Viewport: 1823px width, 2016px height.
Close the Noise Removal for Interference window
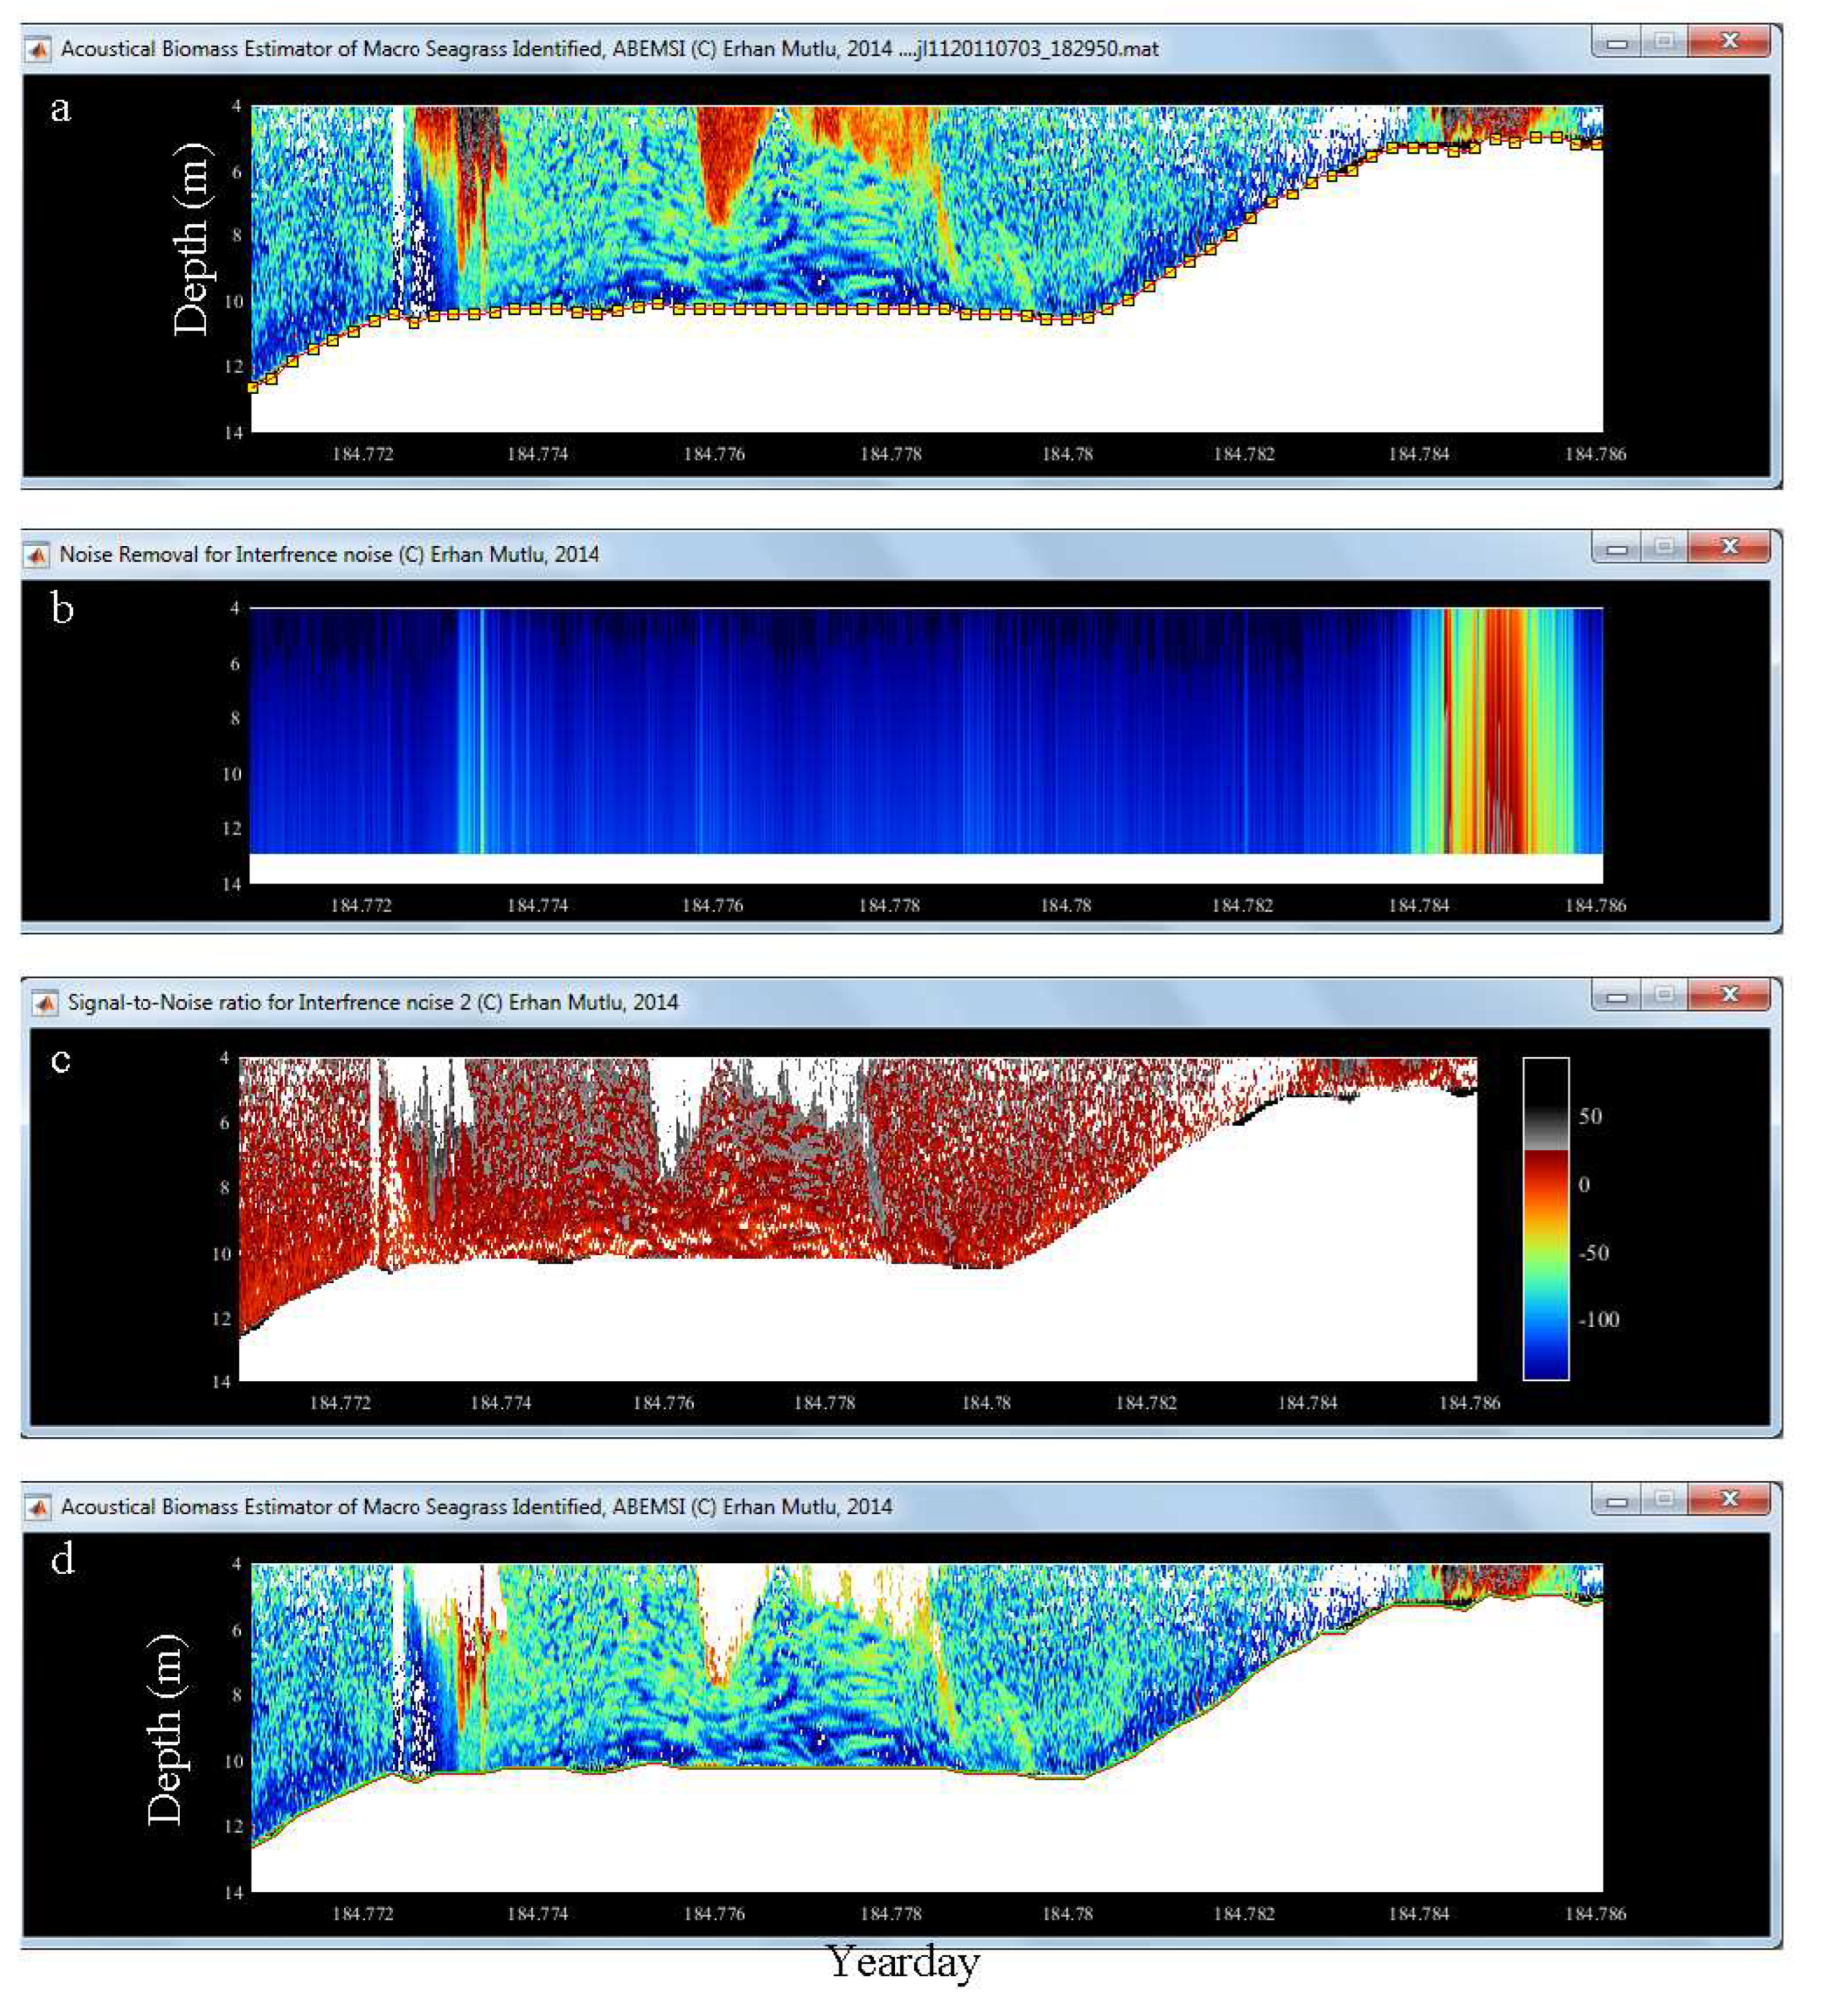[x=1729, y=547]
